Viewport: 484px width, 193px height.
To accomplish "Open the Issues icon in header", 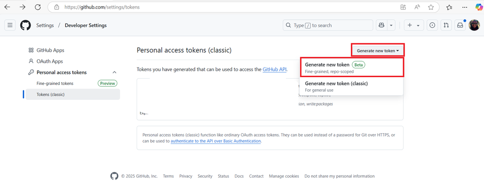I will pyautogui.click(x=432, y=26).
